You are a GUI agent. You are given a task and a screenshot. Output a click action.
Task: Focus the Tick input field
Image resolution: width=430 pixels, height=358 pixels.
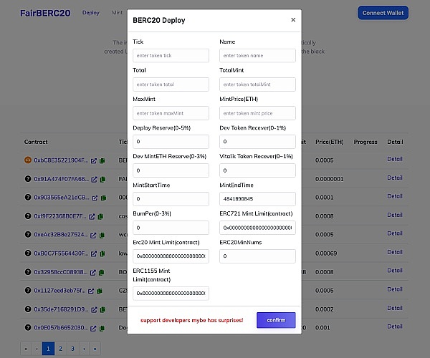pos(171,55)
